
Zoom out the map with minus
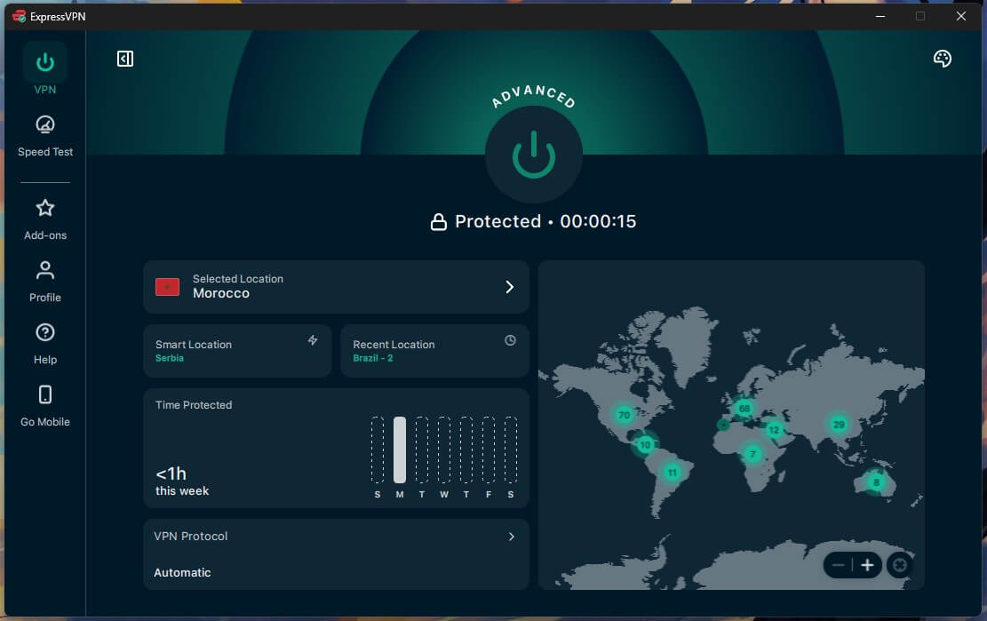[x=838, y=565]
